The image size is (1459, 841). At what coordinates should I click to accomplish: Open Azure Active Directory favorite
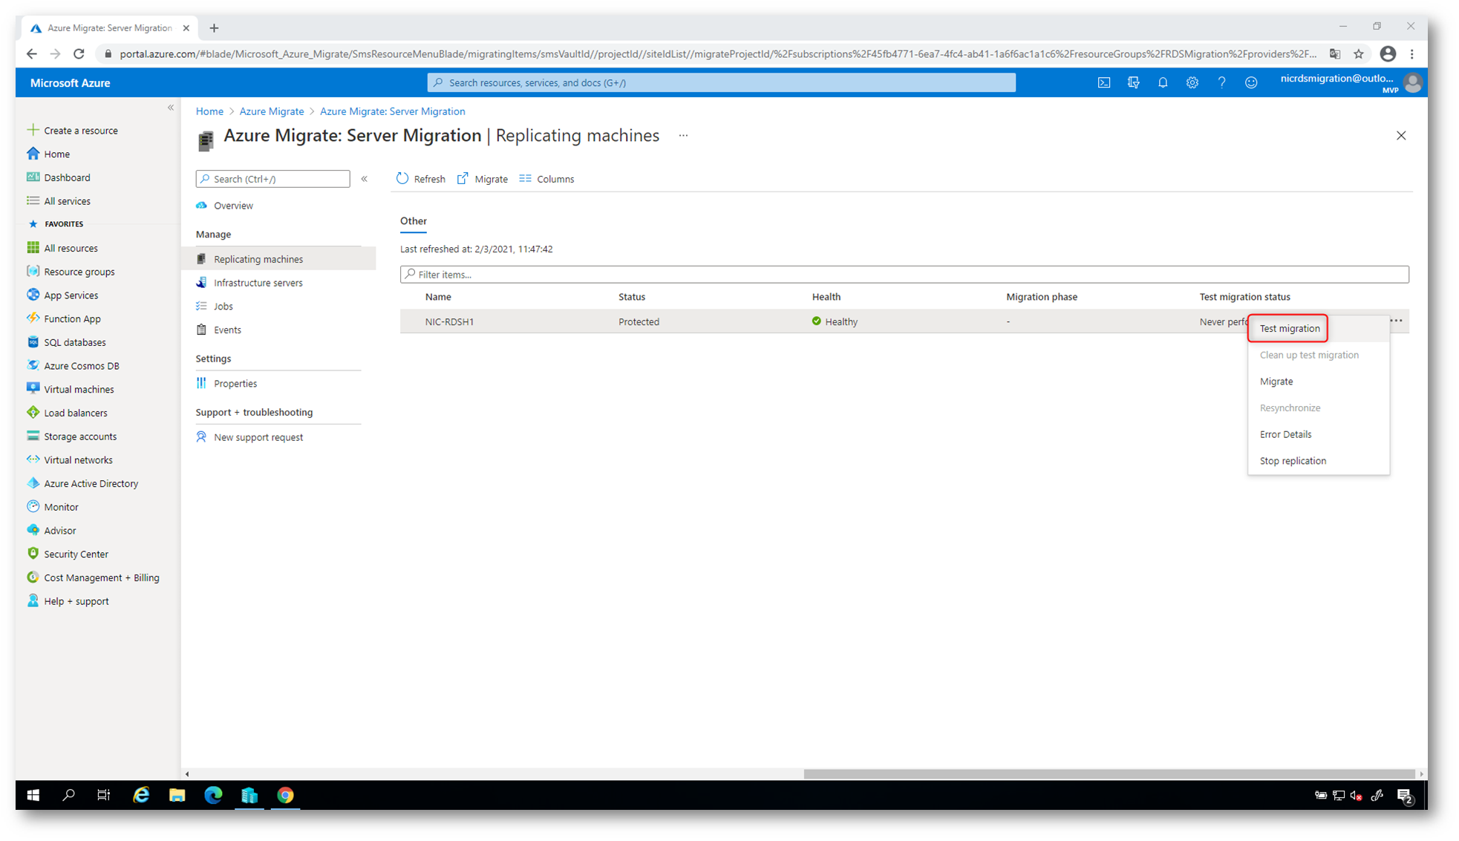[91, 484]
